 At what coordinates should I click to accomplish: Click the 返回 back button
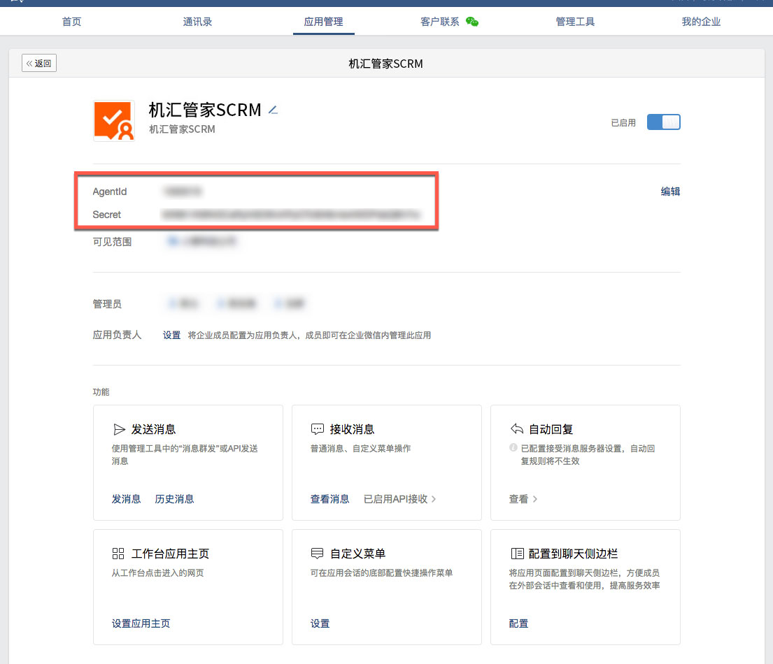(39, 63)
